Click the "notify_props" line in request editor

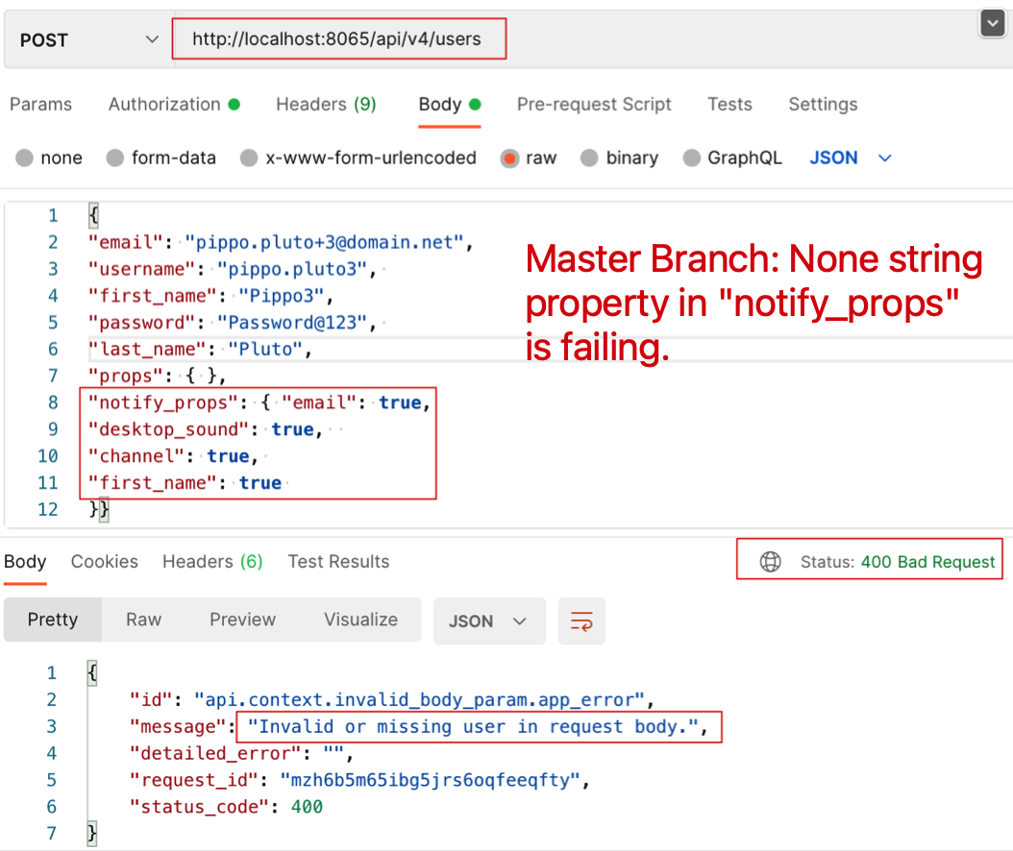(x=259, y=402)
